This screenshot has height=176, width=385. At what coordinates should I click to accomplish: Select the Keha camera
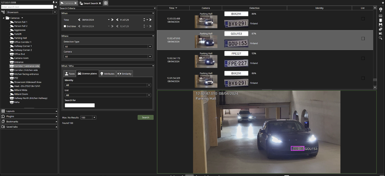[17, 102]
